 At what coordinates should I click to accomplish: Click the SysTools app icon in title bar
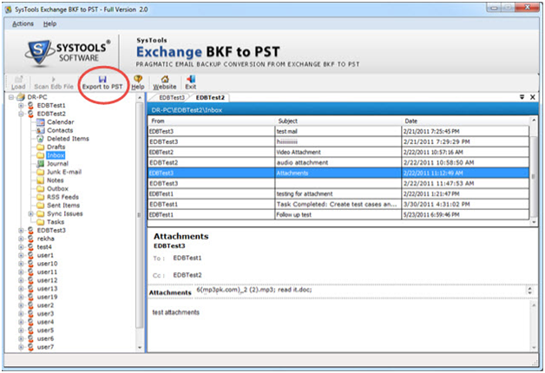(x=9, y=10)
